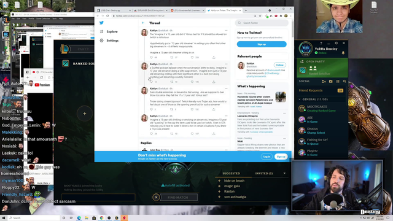The height and width of the screenshot is (221, 393).
Task: Click the twitter.com address bar
Action: pos(183,16)
